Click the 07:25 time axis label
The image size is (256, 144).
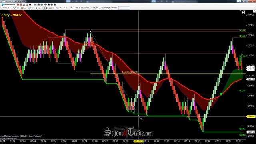click(238, 141)
